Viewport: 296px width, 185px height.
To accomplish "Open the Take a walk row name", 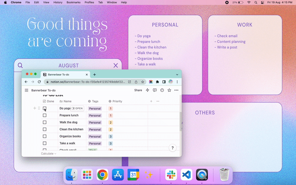I will click(x=67, y=143).
